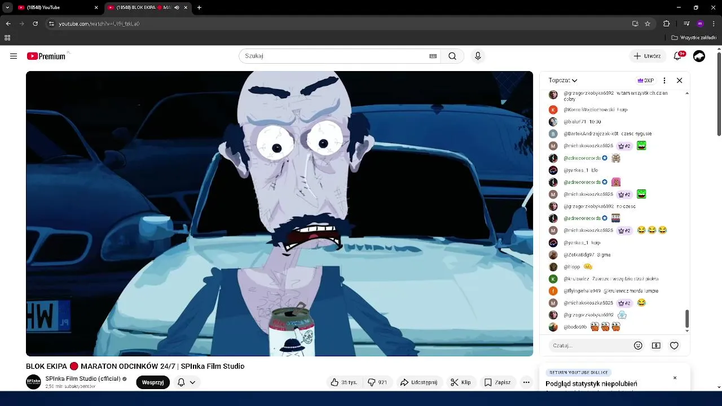Open the tab search dropdown arrow
The height and width of the screenshot is (406, 722).
point(7,7)
